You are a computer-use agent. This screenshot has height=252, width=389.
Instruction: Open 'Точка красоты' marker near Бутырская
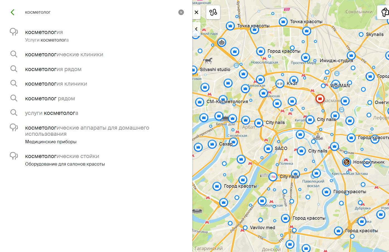click(230, 26)
